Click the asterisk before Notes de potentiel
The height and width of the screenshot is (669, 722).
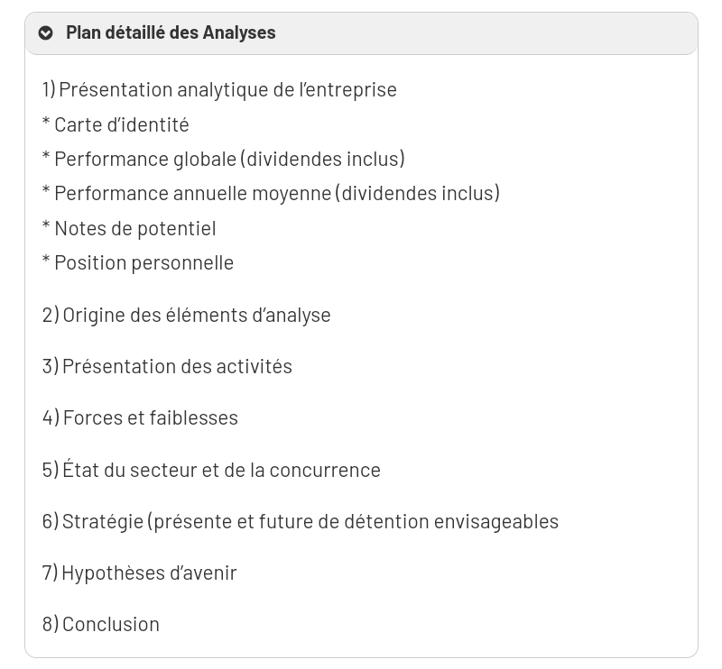click(x=46, y=225)
